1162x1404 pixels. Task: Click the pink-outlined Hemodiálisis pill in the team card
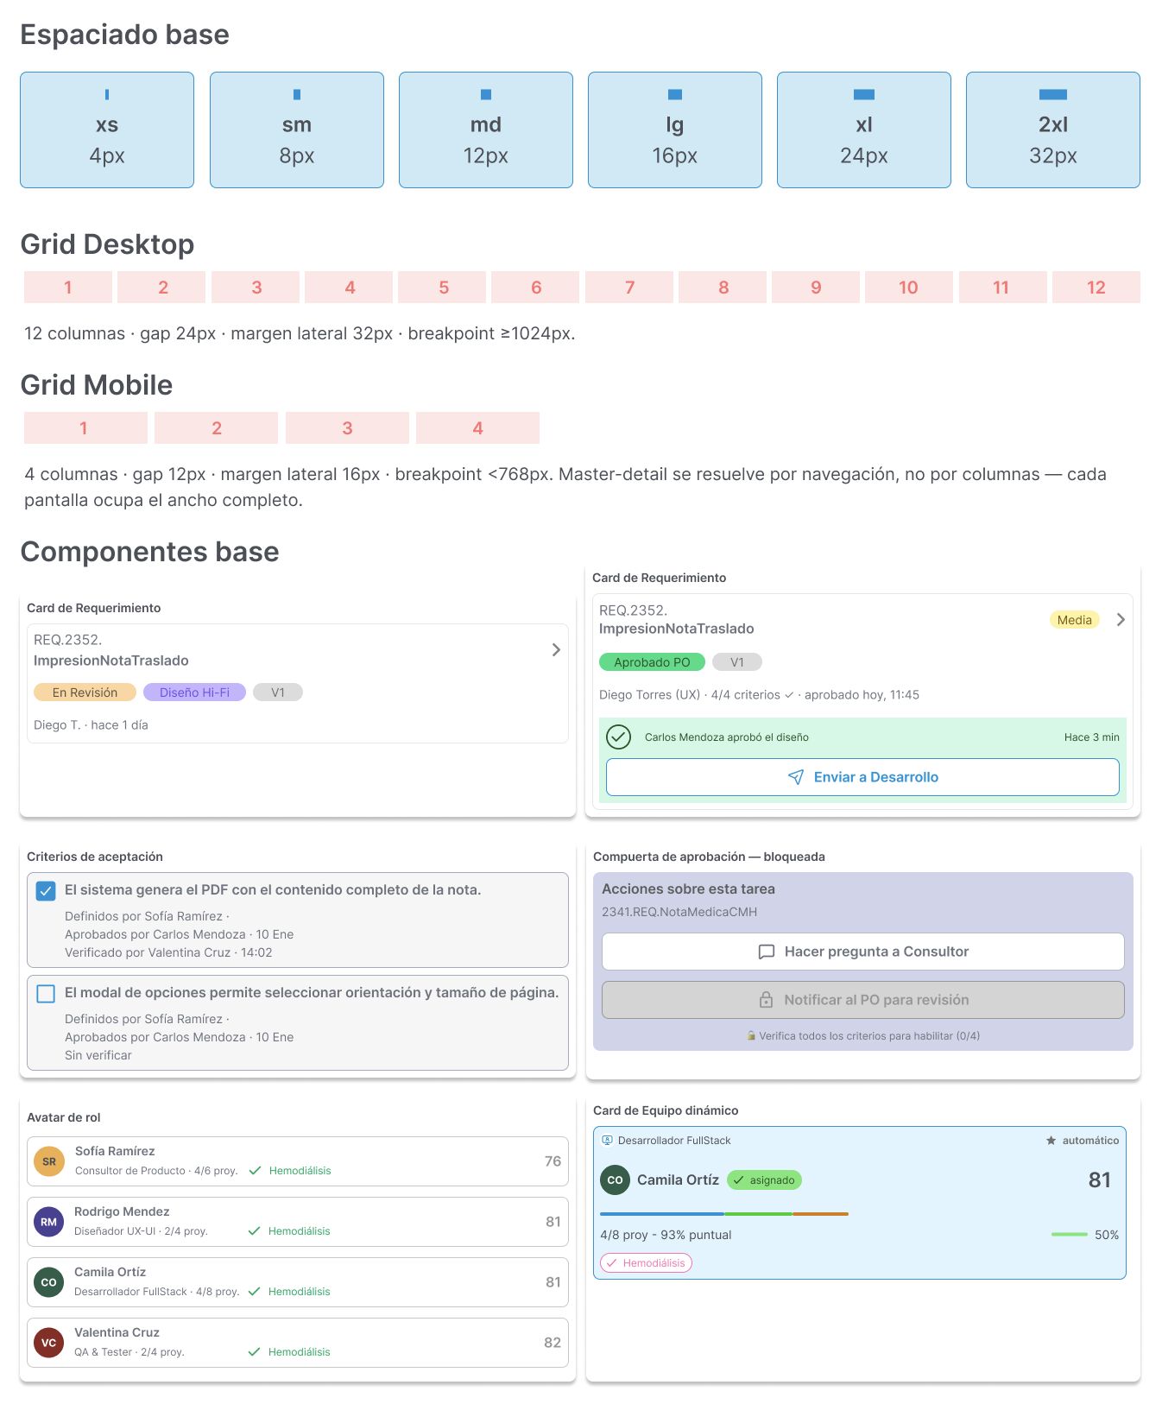[647, 1263]
